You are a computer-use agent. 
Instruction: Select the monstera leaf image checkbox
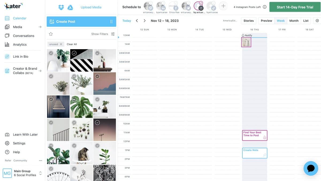click(x=74, y=99)
